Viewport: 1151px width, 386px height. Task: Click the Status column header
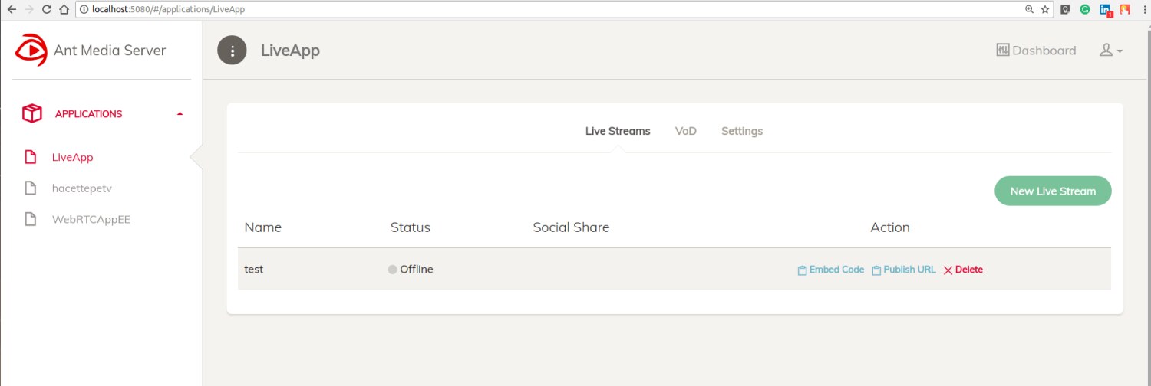click(x=411, y=227)
